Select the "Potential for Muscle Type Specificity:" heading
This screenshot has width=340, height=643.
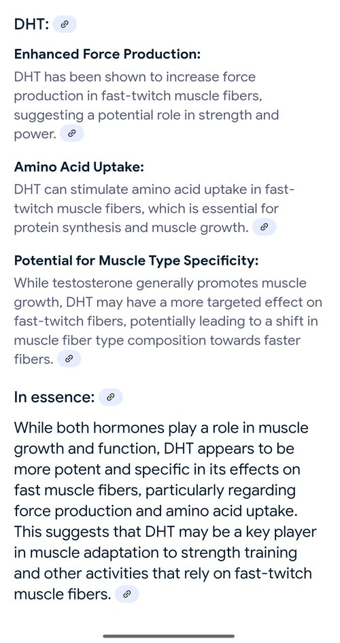(x=137, y=261)
